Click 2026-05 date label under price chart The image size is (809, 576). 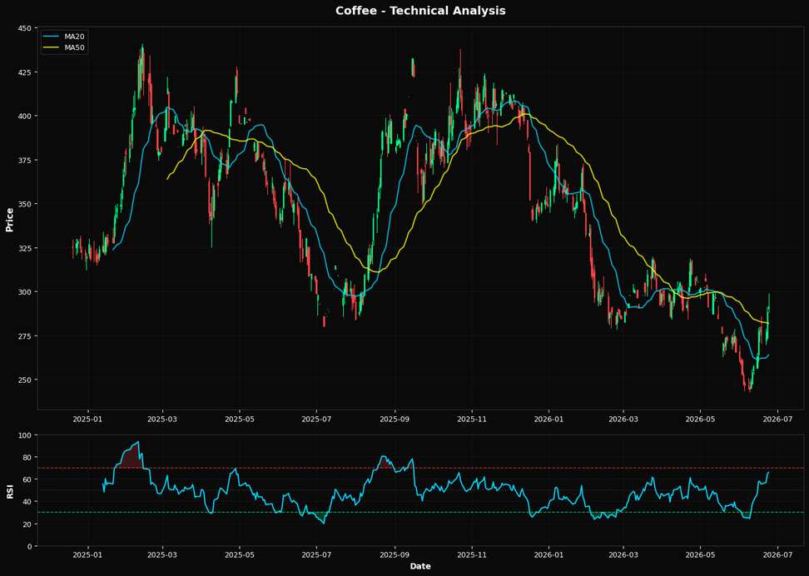[x=700, y=419]
